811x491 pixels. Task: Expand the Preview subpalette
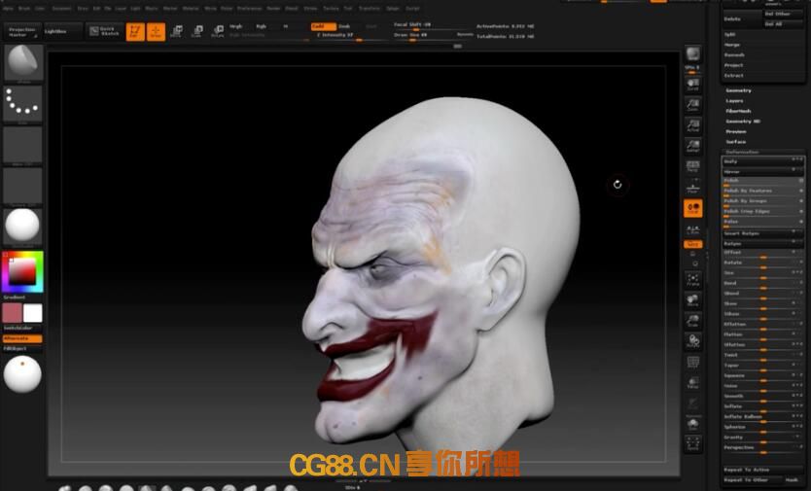tap(735, 132)
